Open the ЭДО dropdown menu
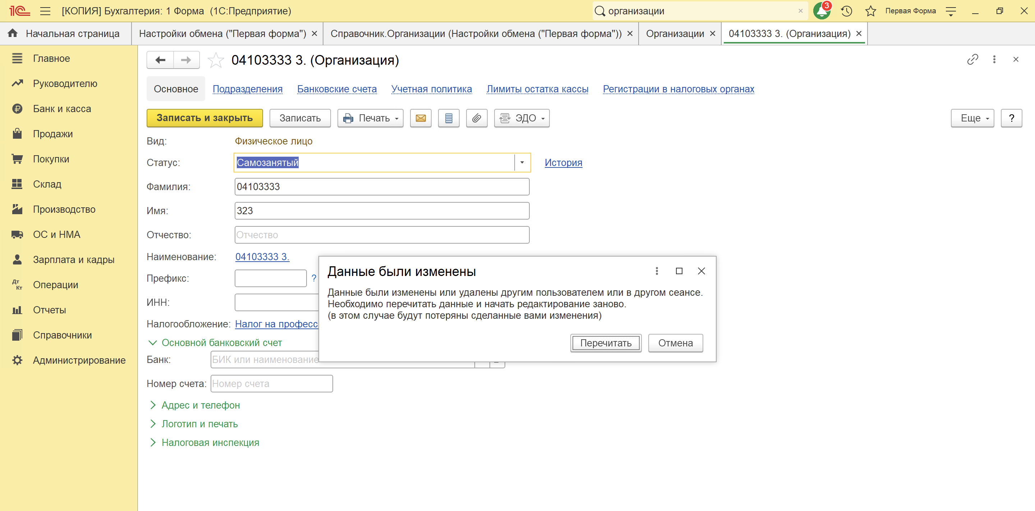 (x=521, y=118)
